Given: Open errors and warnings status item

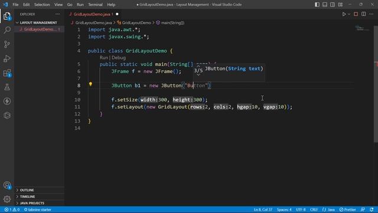Looking at the screenshot, I should click(x=12, y=209).
